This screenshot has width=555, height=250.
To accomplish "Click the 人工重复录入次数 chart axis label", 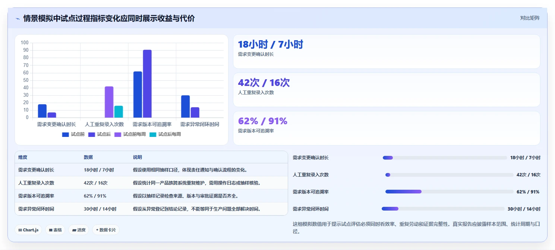I will [x=104, y=124].
